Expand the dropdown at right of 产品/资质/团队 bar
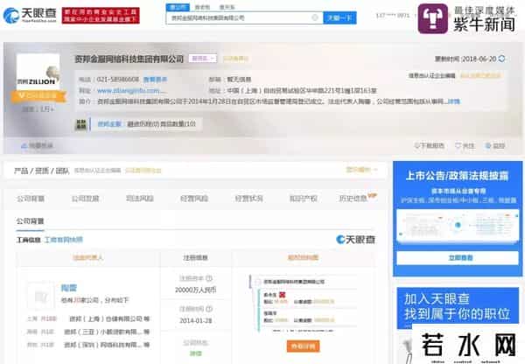 coord(361,170)
